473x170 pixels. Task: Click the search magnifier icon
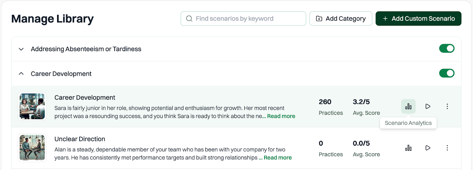coord(189,19)
